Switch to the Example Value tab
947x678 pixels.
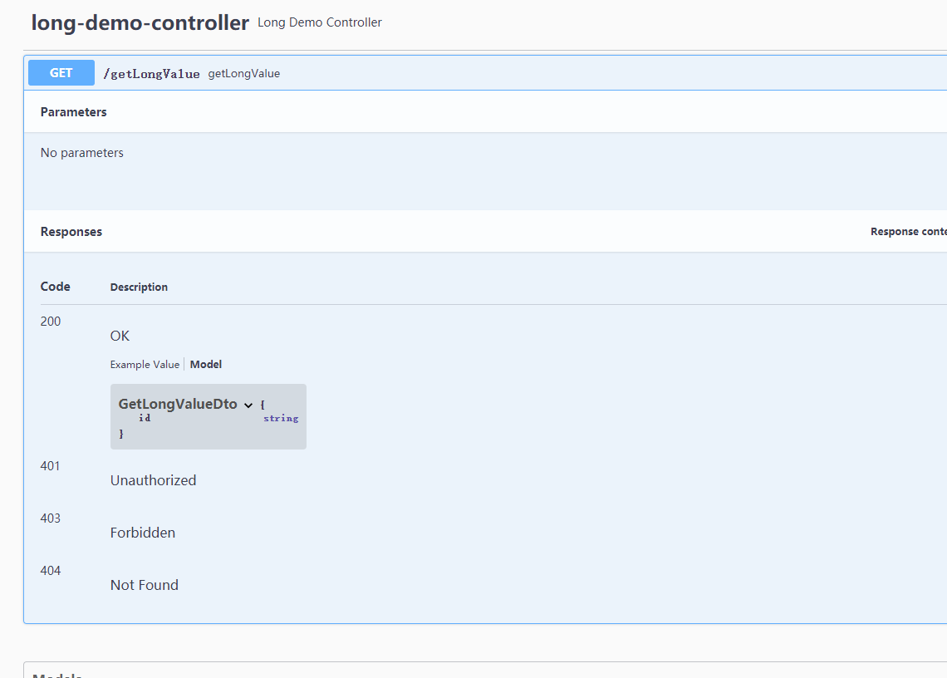coord(145,364)
